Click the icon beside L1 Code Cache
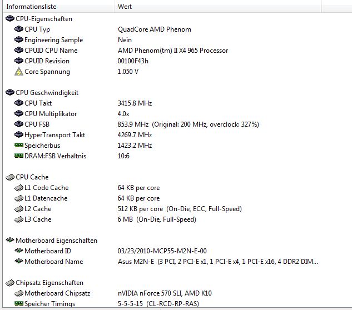 [19, 188]
